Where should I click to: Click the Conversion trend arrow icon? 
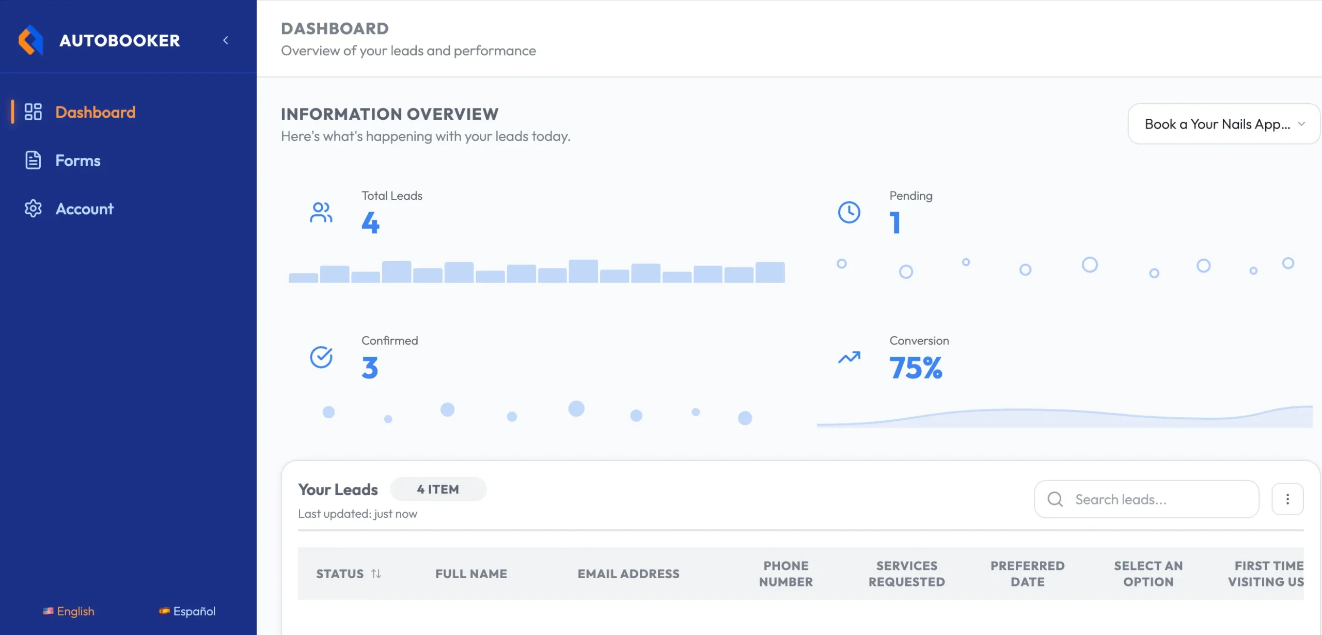[x=849, y=357]
